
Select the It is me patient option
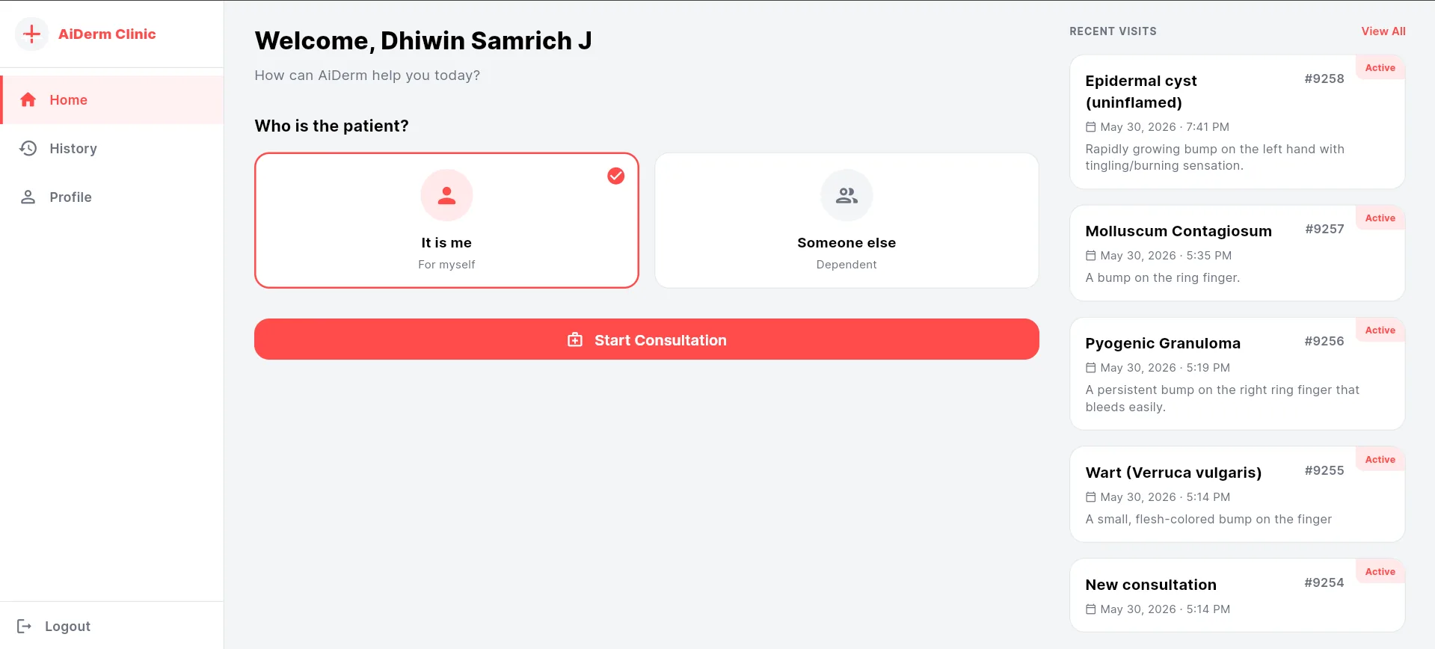point(446,221)
